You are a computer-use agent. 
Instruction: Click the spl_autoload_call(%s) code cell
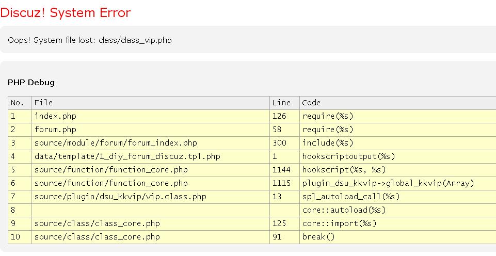click(350, 197)
